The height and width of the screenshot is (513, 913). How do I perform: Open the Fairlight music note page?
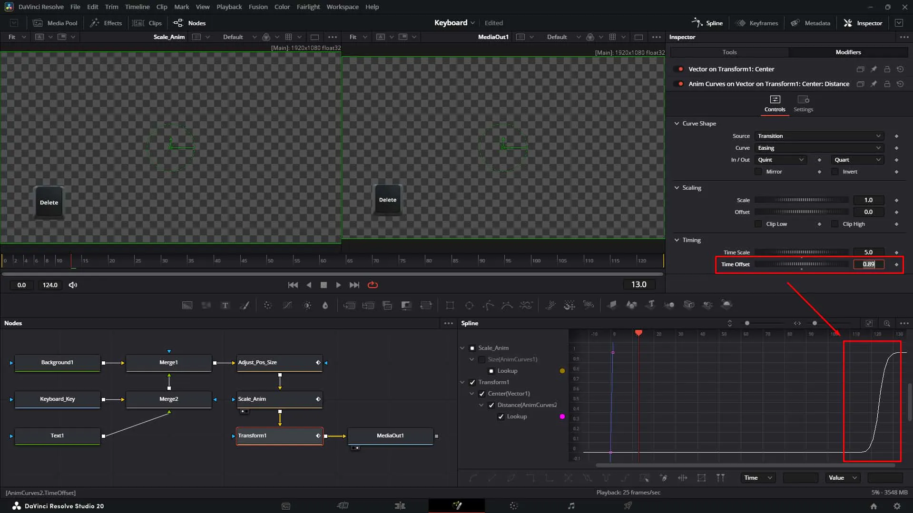(571, 505)
